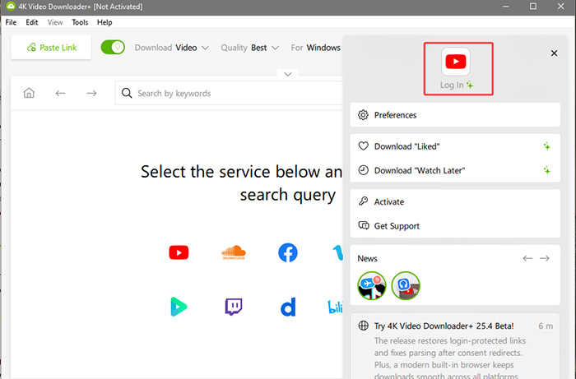This screenshot has width=576, height=379.
Task: Select the green play-triangle service icon
Action: coord(179,307)
